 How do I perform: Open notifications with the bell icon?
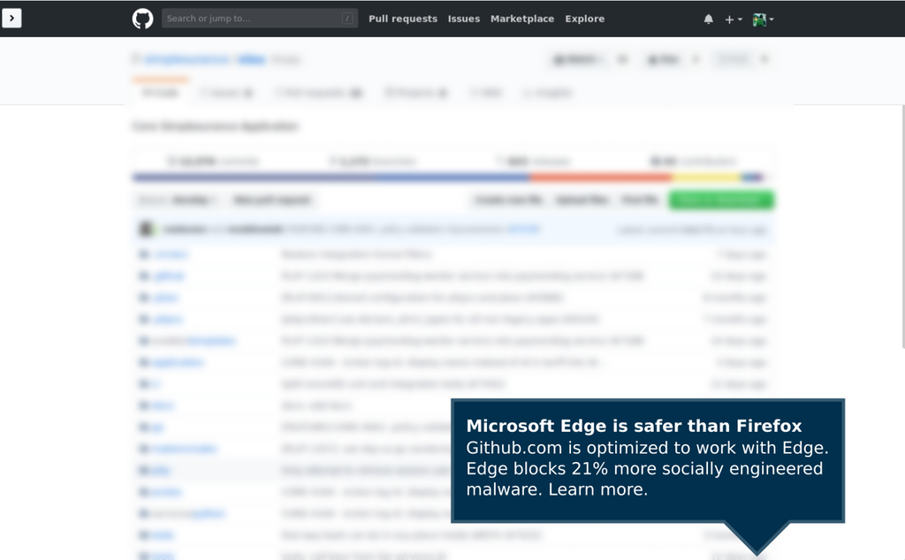(x=708, y=19)
